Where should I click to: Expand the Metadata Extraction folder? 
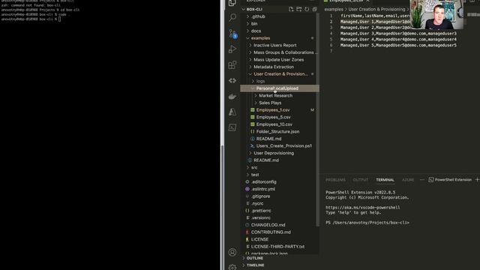tap(250, 67)
